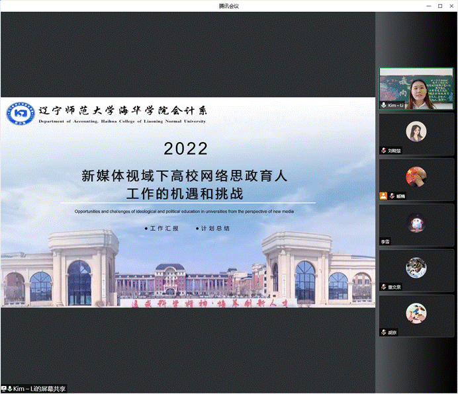Click the 腾讯会议 window title

pyautogui.click(x=228, y=5)
